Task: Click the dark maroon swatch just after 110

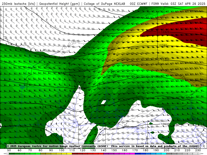Action: (x=75, y=154)
